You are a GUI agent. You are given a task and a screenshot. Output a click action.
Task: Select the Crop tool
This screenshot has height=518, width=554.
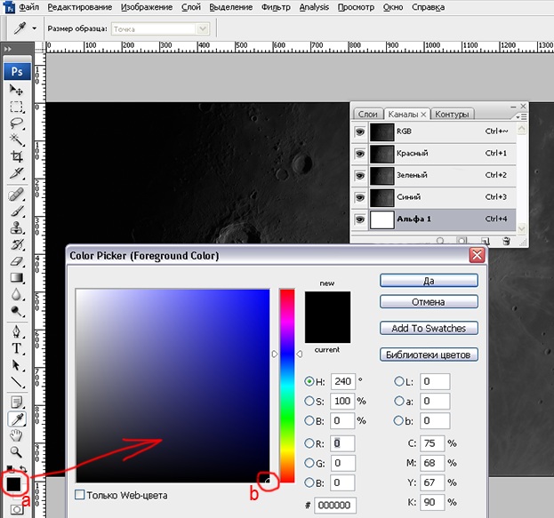17,158
